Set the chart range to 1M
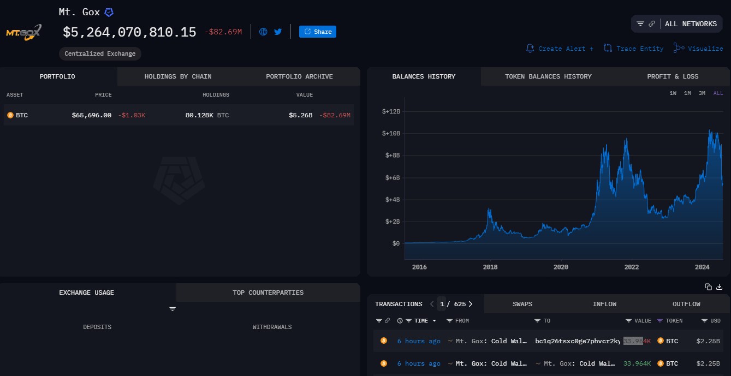The image size is (731, 376). [x=687, y=93]
